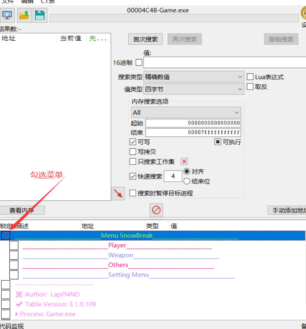This screenshot has height=329, width=306.
Task: Tick the Table Version row checkbox
Action: [6, 304]
